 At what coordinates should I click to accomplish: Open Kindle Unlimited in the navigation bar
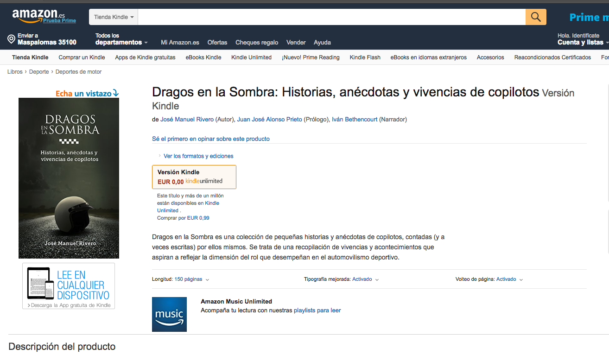[251, 57]
